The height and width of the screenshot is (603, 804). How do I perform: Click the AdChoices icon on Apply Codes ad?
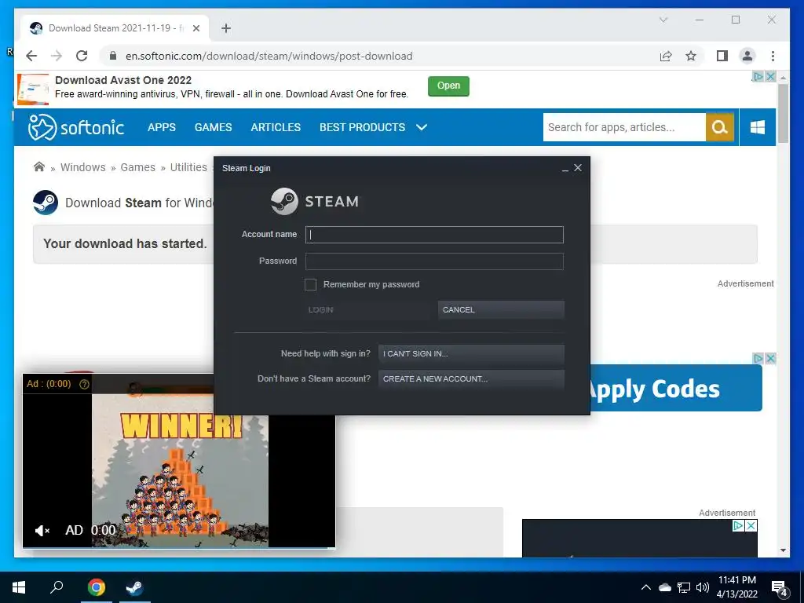[x=758, y=358]
